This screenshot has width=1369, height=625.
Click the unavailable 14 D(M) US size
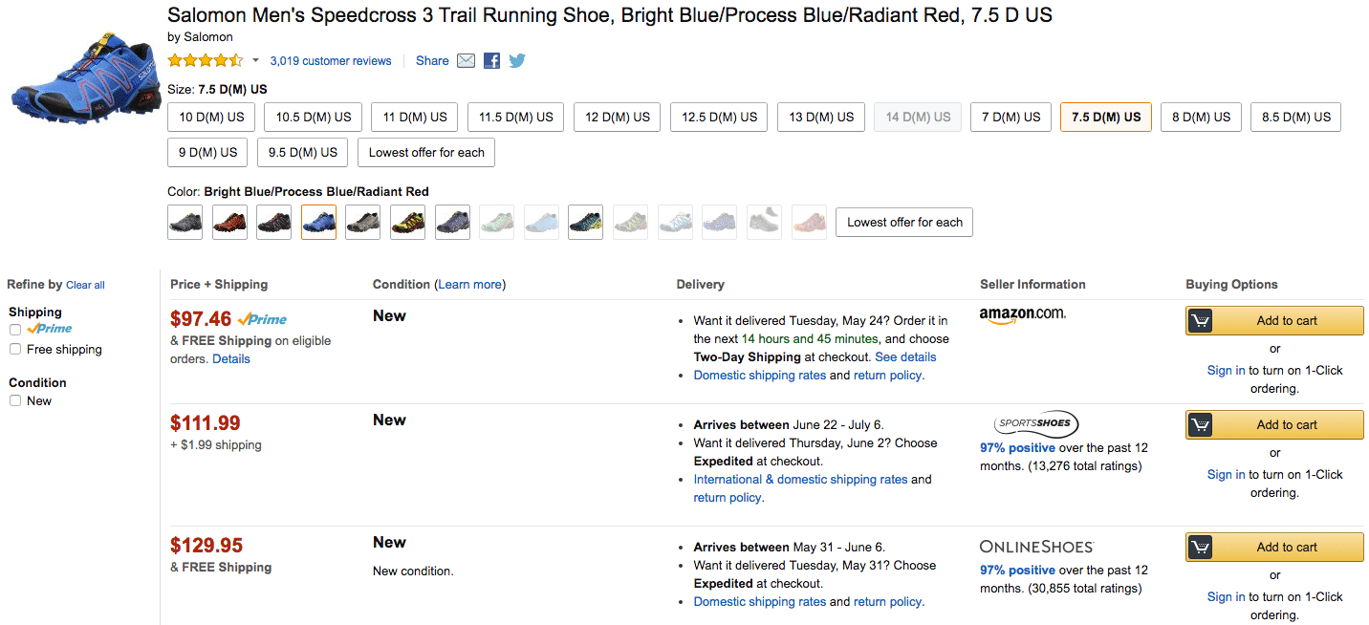(x=918, y=118)
